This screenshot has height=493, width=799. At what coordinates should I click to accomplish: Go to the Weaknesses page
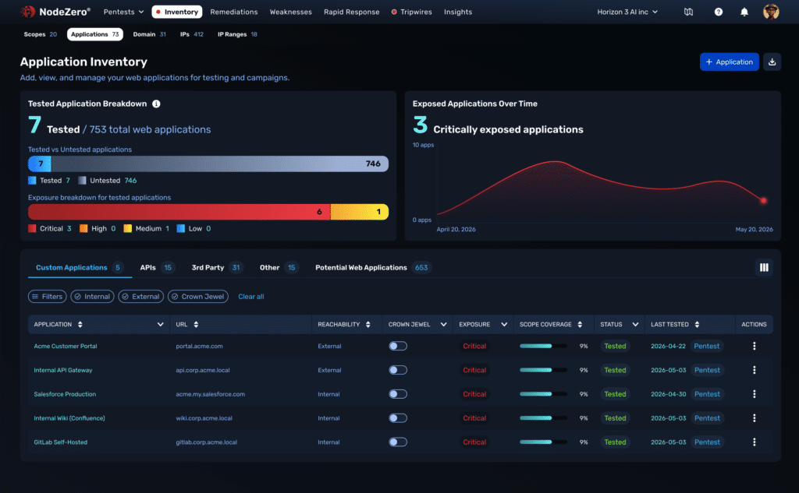[x=290, y=12]
